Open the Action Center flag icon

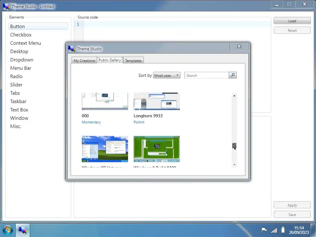264,230
